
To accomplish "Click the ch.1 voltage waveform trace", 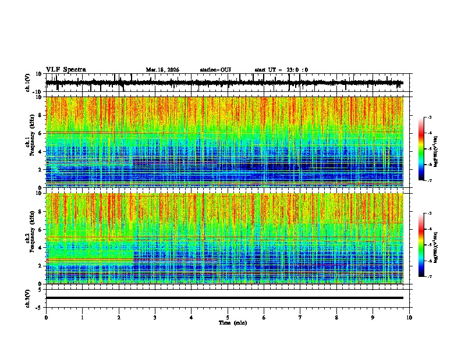I will pos(224,83).
